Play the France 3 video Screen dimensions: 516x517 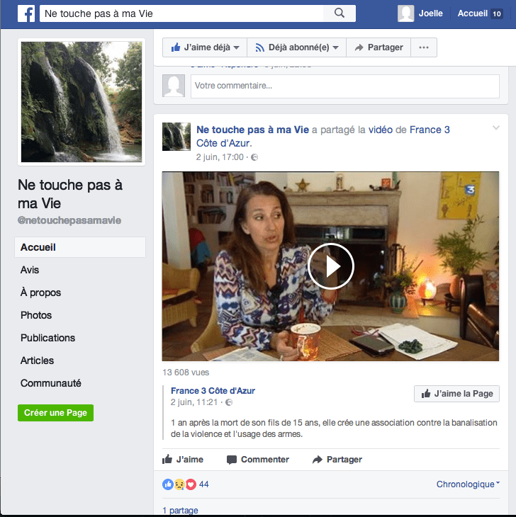(330, 266)
